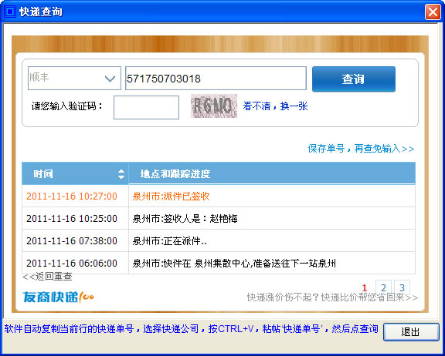Click 看不清，换一张 to refresh captcha
445x356 pixels.
(x=275, y=106)
